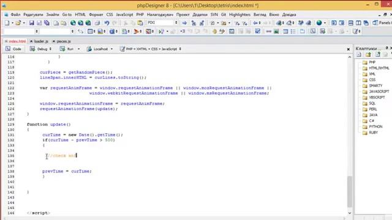Click the Paste clipboard icon

[140, 23]
